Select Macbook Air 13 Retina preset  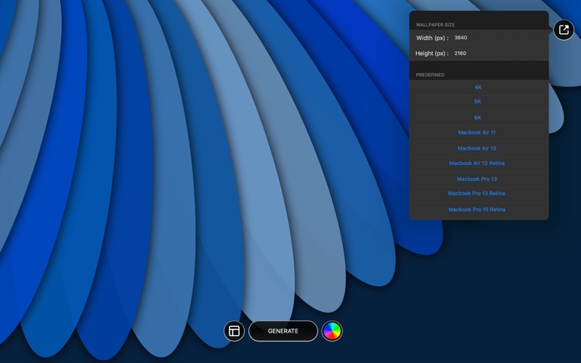tap(477, 163)
